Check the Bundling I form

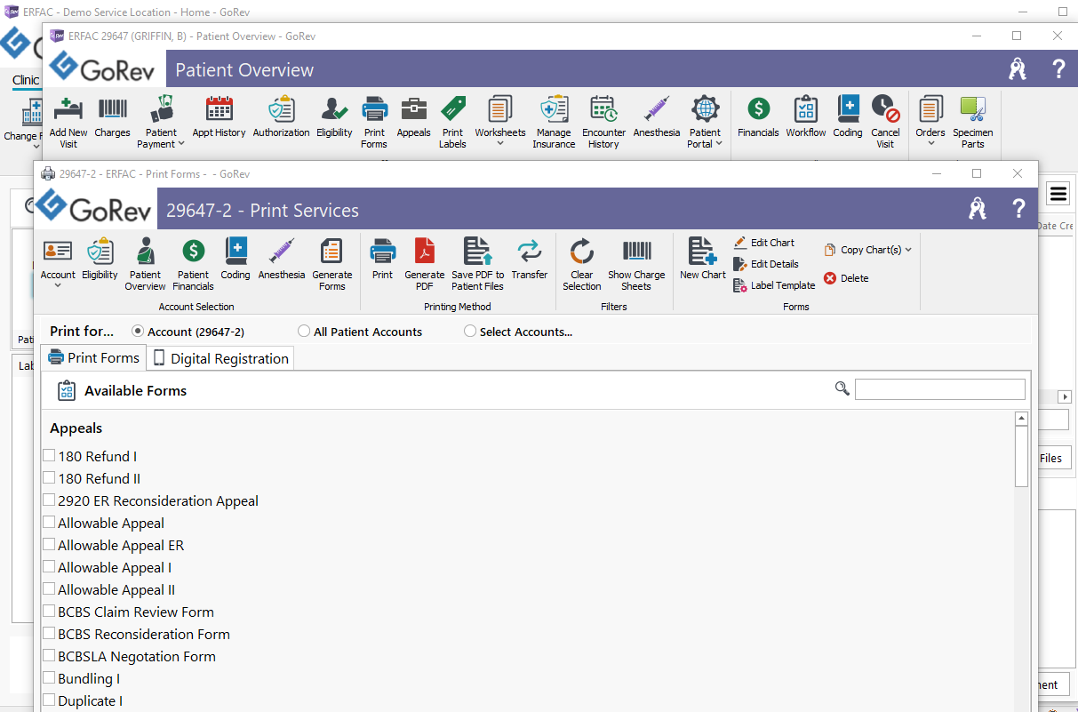point(49,677)
